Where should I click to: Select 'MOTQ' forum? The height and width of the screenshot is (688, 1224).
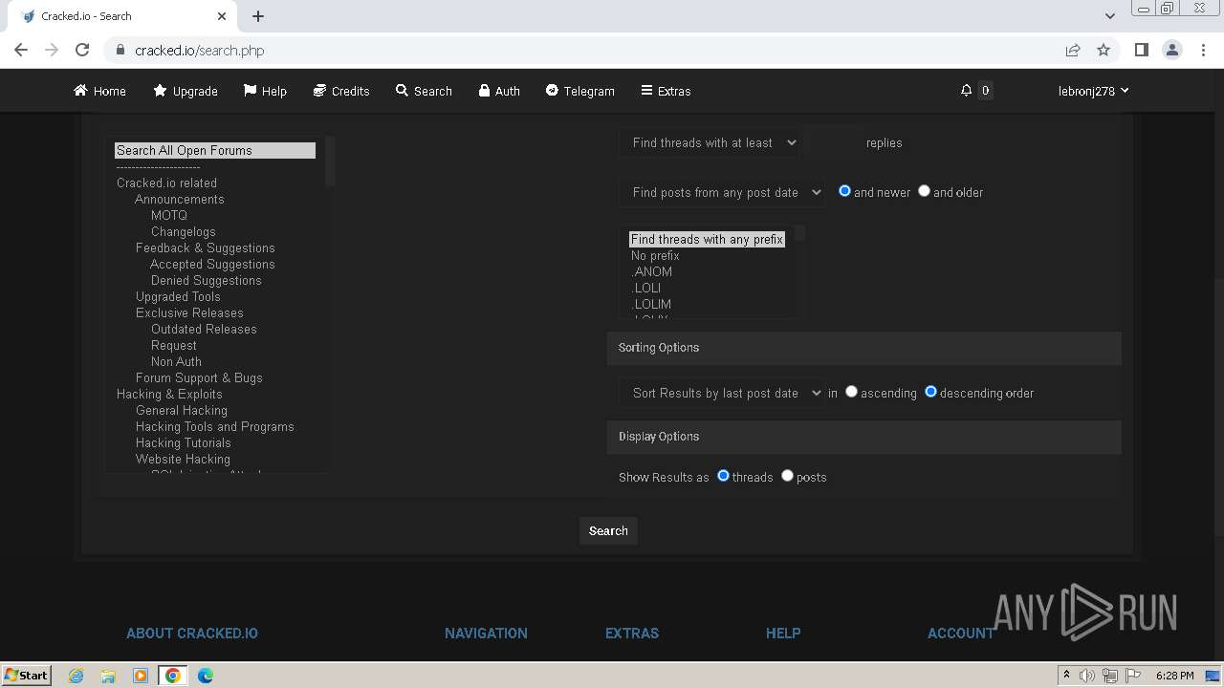pos(169,216)
